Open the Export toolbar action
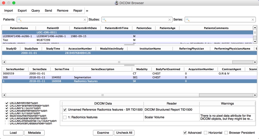 [22, 11]
